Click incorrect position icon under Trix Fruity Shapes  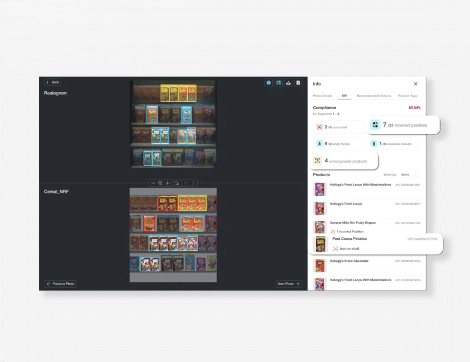(333, 231)
